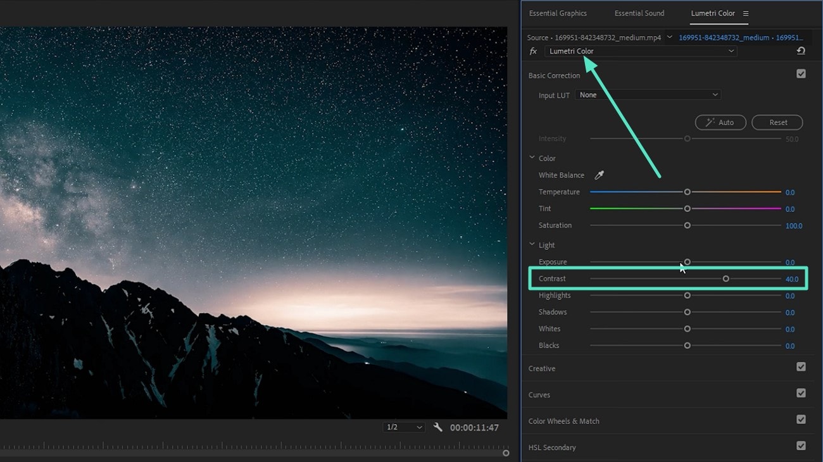The image size is (823, 462).
Task: Click the reset effect arrow icon
Action: tap(801, 51)
